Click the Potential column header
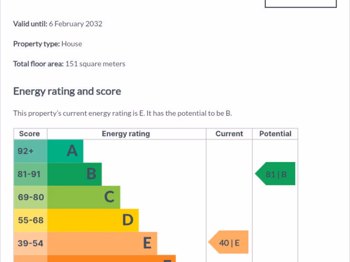Image resolution: width=350 pixels, height=262 pixels. (x=275, y=134)
